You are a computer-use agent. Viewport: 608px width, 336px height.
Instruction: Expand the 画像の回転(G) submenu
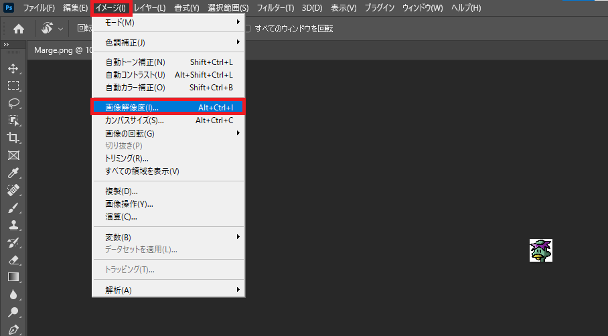[x=168, y=133]
